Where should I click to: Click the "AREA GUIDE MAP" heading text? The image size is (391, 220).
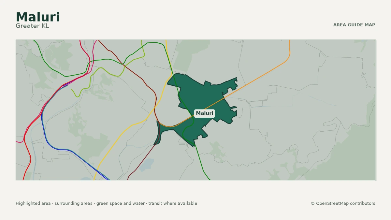click(354, 25)
